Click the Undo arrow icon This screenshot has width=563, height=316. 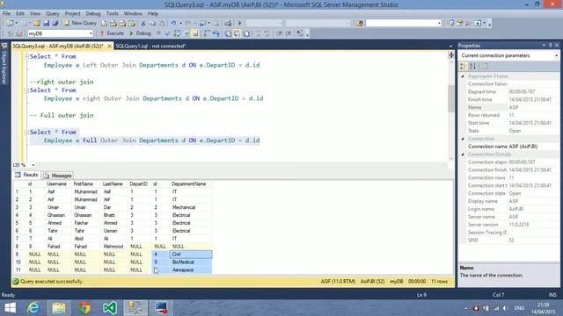tap(173, 24)
